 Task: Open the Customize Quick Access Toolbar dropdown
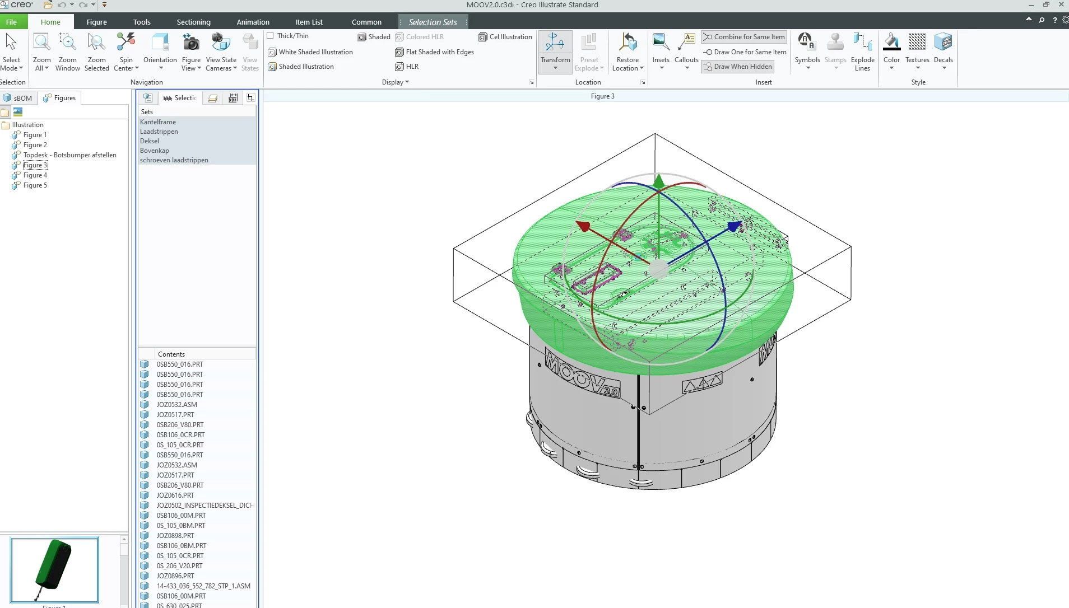pos(104,5)
